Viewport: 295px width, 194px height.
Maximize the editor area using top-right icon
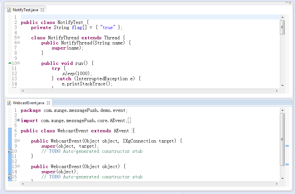(x=290, y=3)
